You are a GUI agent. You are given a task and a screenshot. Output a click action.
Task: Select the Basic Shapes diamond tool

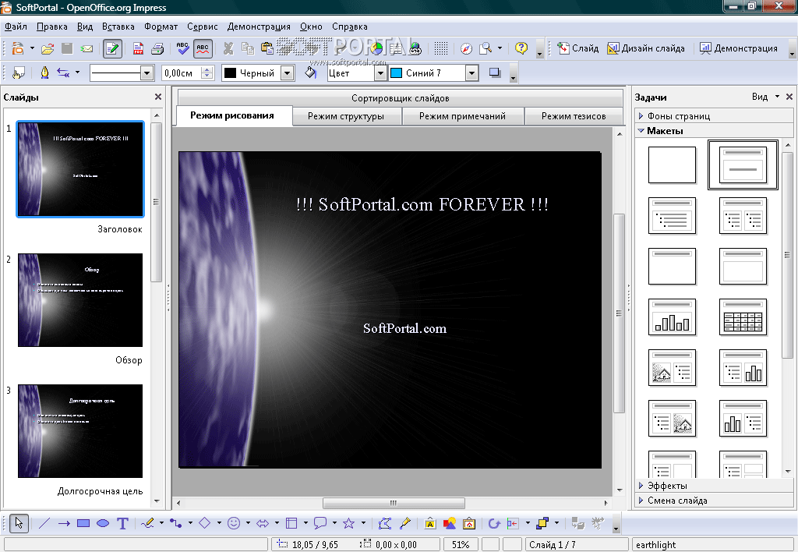click(x=205, y=523)
